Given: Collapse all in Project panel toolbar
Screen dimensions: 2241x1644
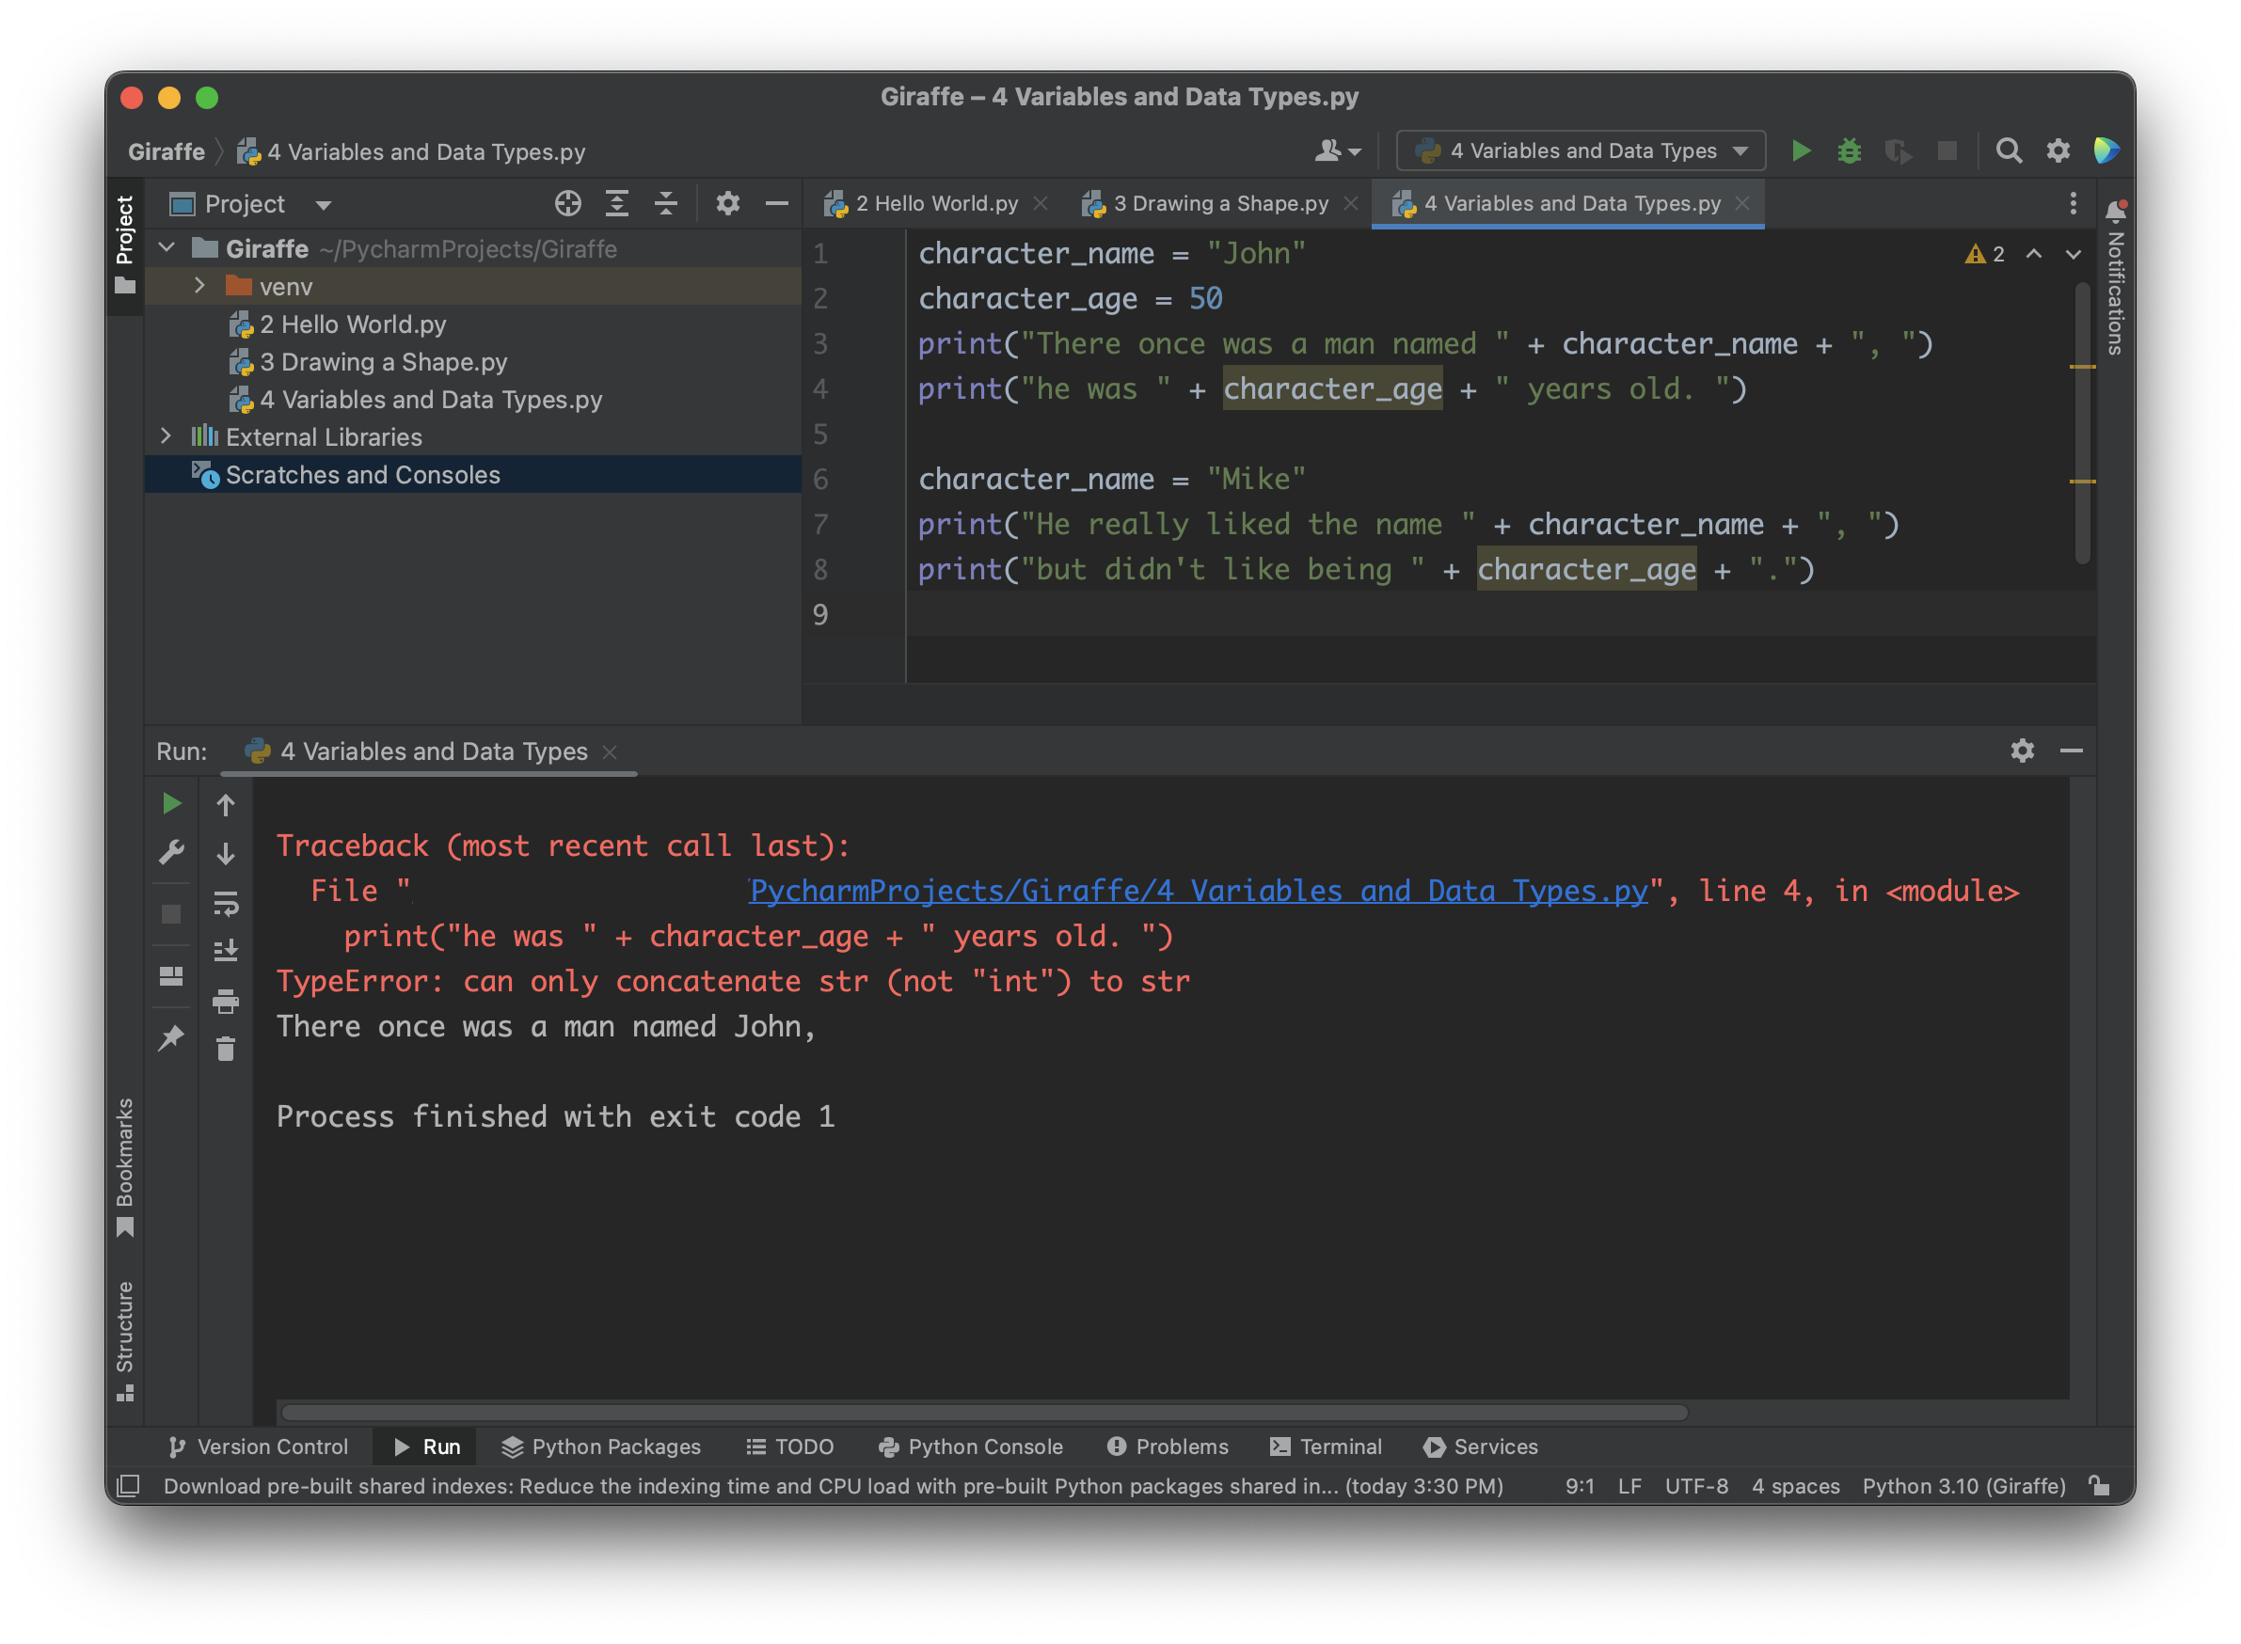Looking at the screenshot, I should tap(665, 204).
